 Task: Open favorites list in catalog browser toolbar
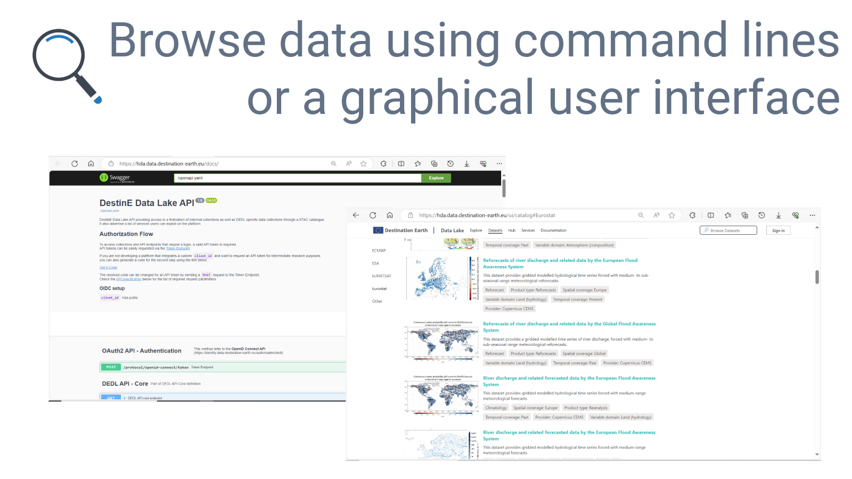click(728, 216)
